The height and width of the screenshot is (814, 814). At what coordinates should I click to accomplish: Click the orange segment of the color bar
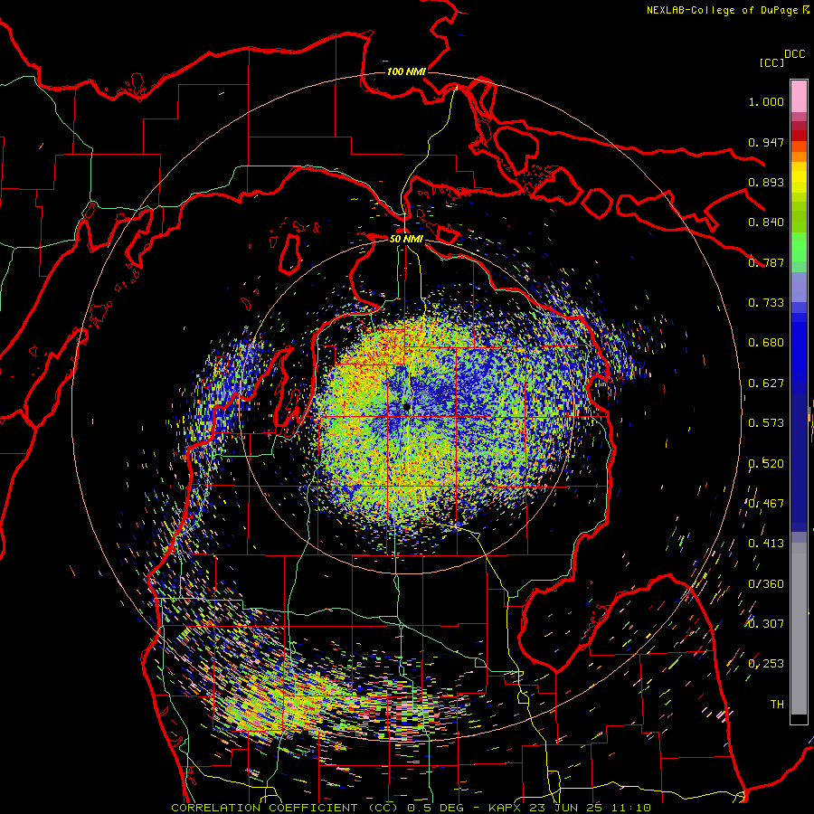799,152
